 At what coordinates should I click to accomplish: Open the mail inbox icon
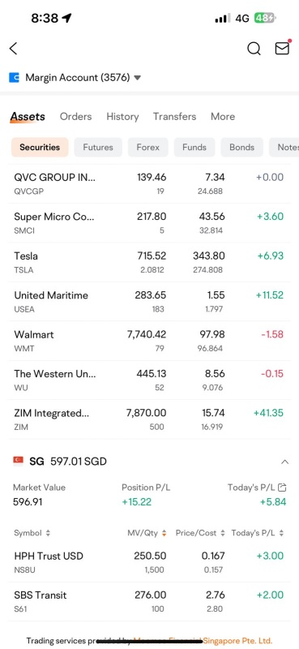(283, 49)
